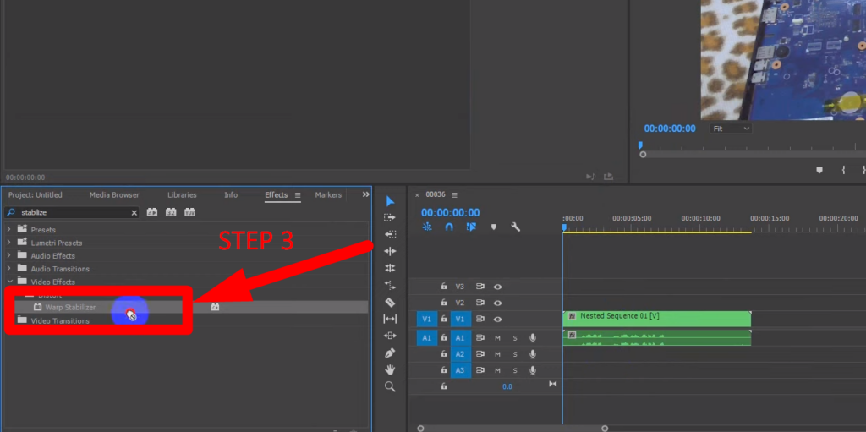
Task: Click the Selection arrow tool
Action: [390, 201]
